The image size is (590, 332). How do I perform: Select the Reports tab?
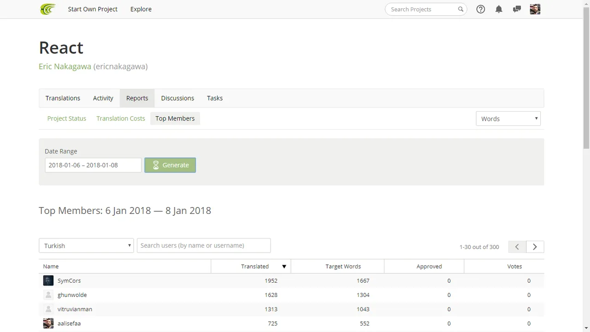137,98
